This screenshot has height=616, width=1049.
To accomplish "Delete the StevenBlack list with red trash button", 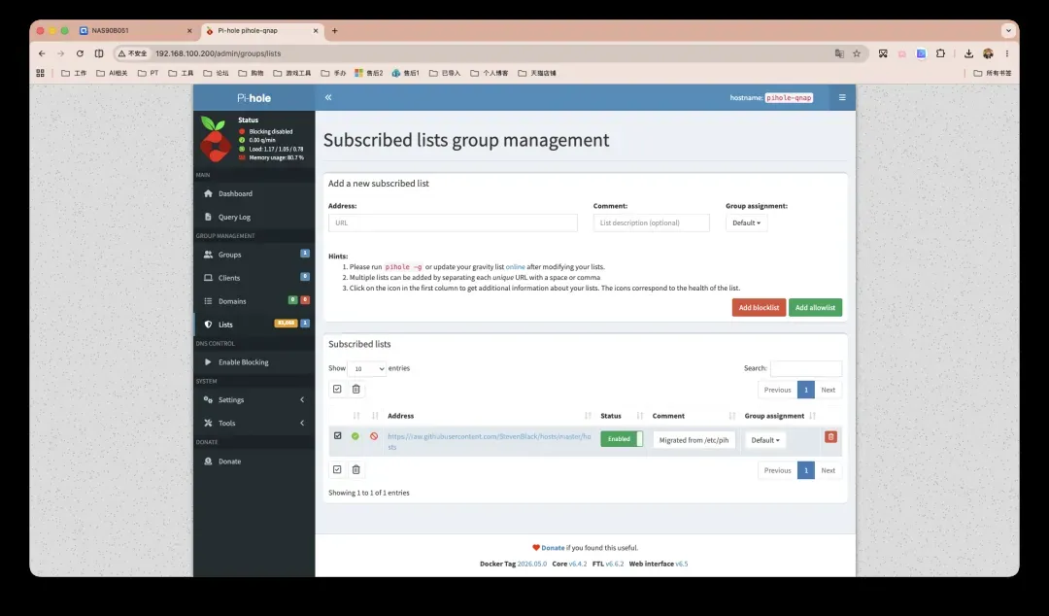I will (x=830, y=436).
